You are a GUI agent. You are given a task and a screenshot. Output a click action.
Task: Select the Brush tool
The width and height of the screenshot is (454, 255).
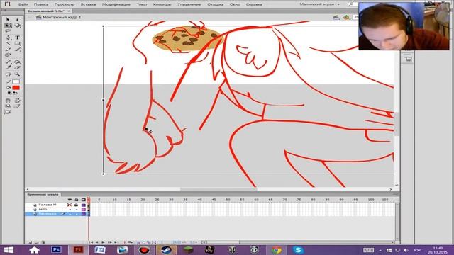[17, 49]
